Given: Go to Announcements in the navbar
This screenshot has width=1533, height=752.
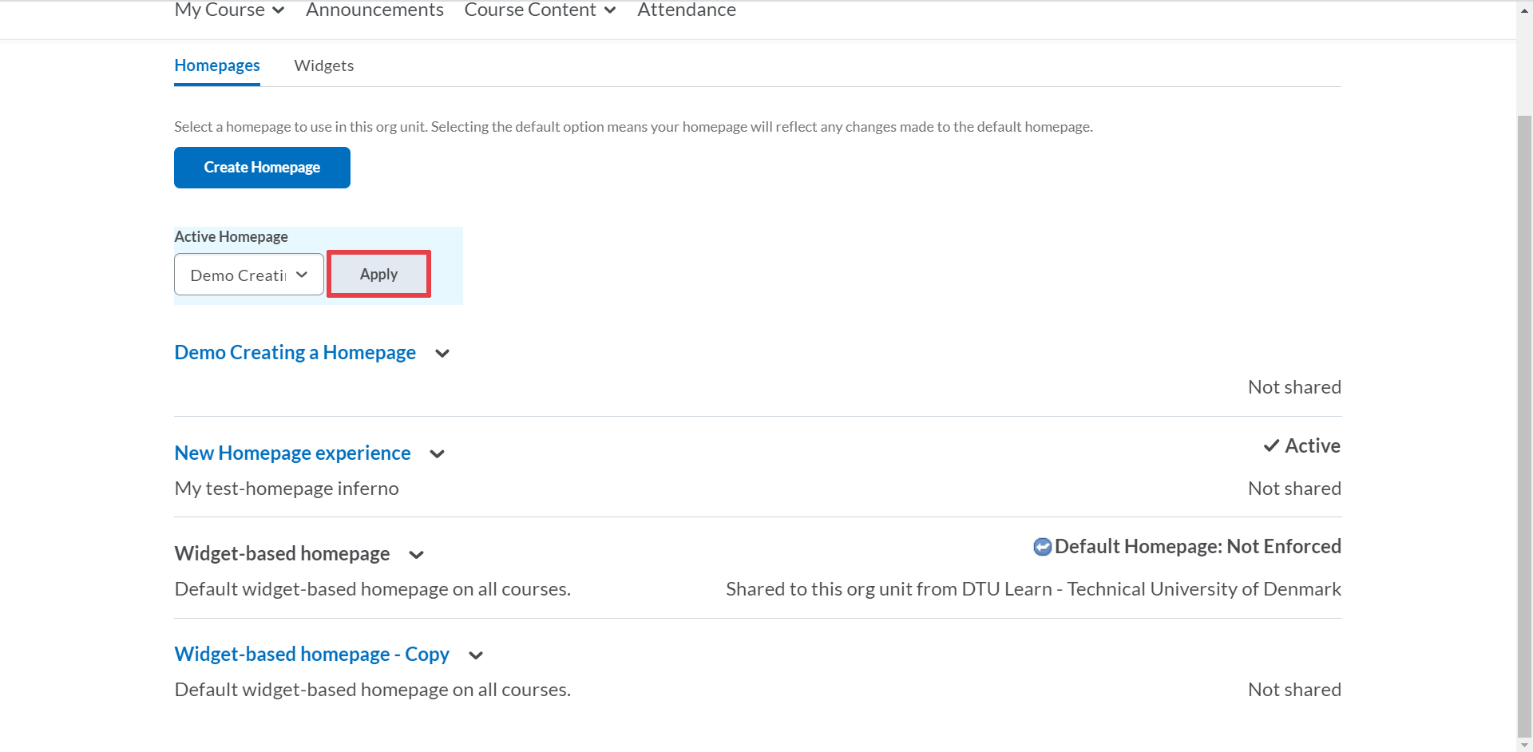Looking at the screenshot, I should tap(374, 10).
